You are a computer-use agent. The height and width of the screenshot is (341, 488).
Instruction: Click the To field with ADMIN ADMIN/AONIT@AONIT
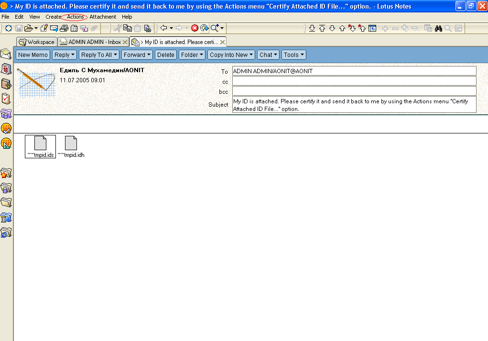(354, 71)
